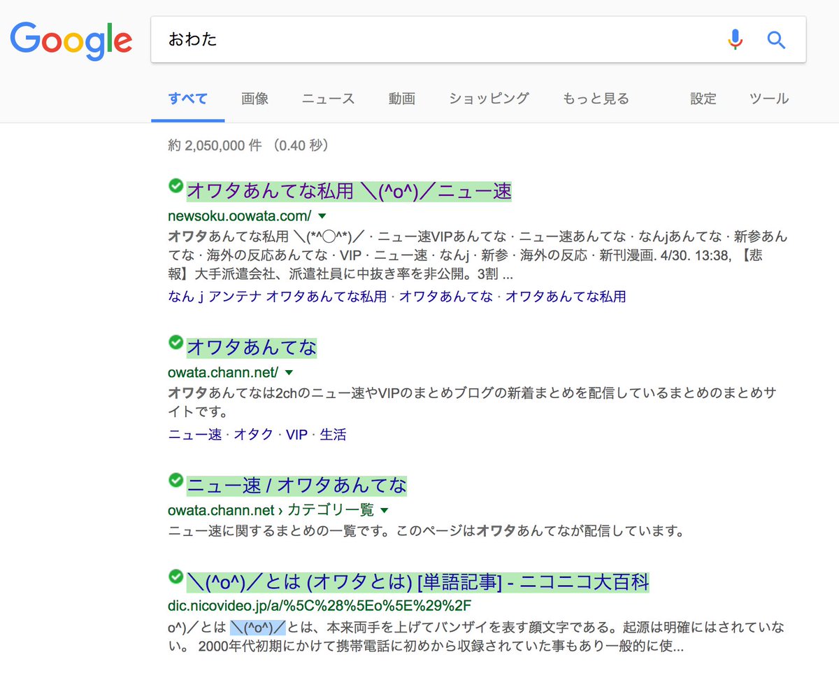Open the ツール options
The width and height of the screenshot is (839, 678).
click(x=769, y=99)
